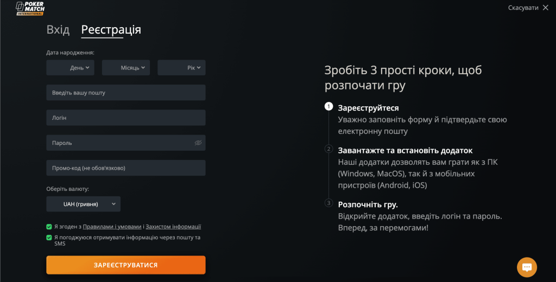
Task: Toggle password visibility eye icon
Action: point(198,143)
